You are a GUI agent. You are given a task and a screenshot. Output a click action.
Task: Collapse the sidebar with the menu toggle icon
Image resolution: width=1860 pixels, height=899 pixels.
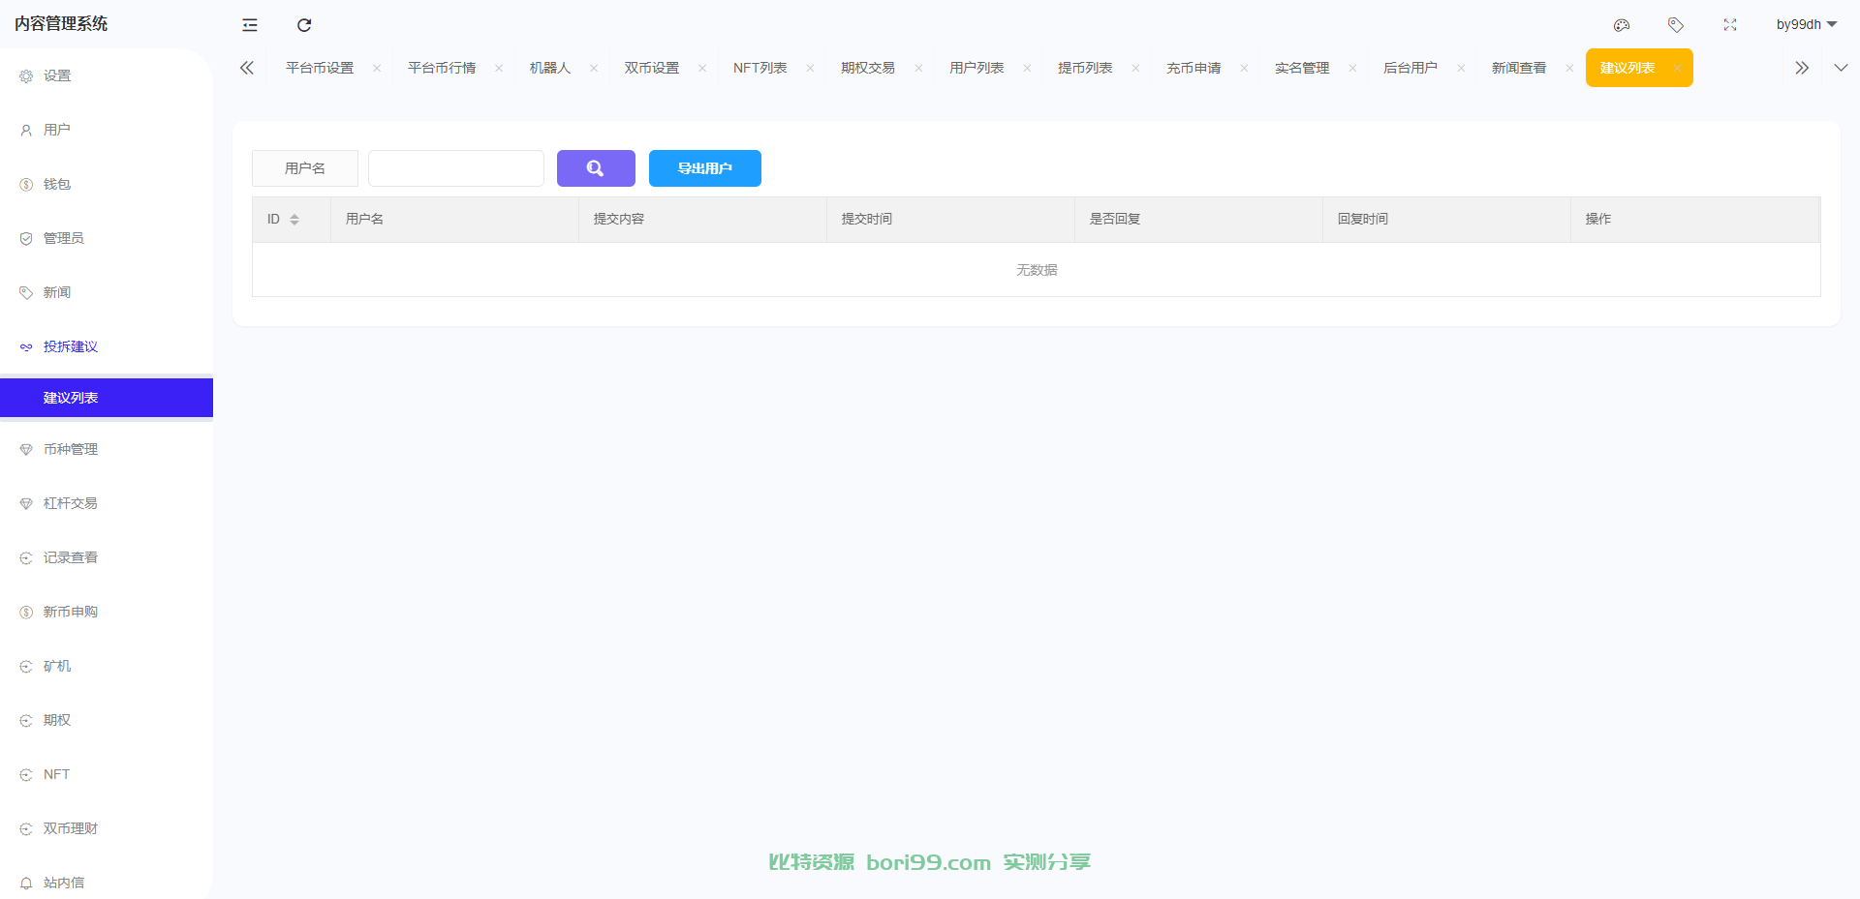pyautogui.click(x=250, y=25)
